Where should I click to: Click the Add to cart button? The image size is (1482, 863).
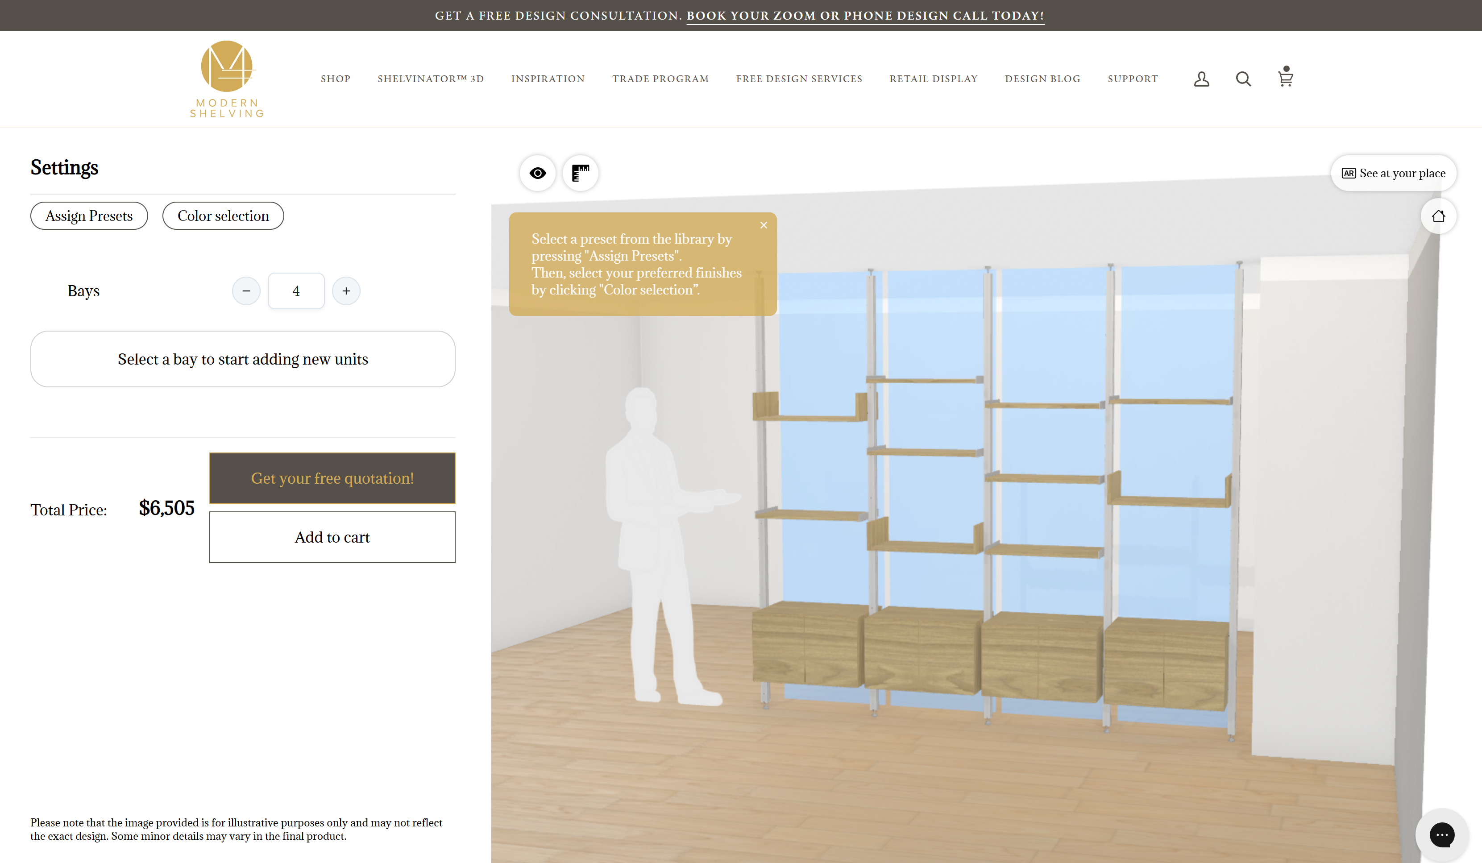coord(332,537)
